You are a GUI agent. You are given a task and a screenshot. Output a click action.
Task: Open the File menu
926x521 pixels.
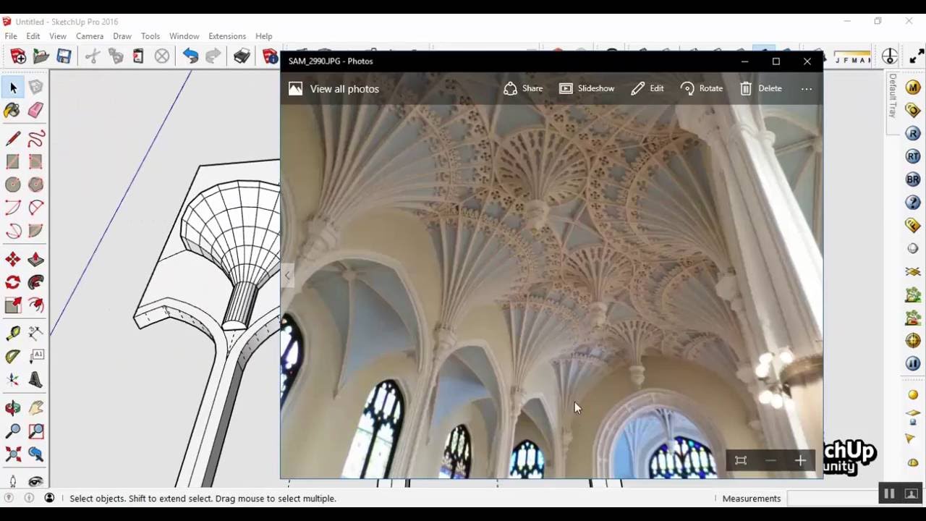[11, 36]
